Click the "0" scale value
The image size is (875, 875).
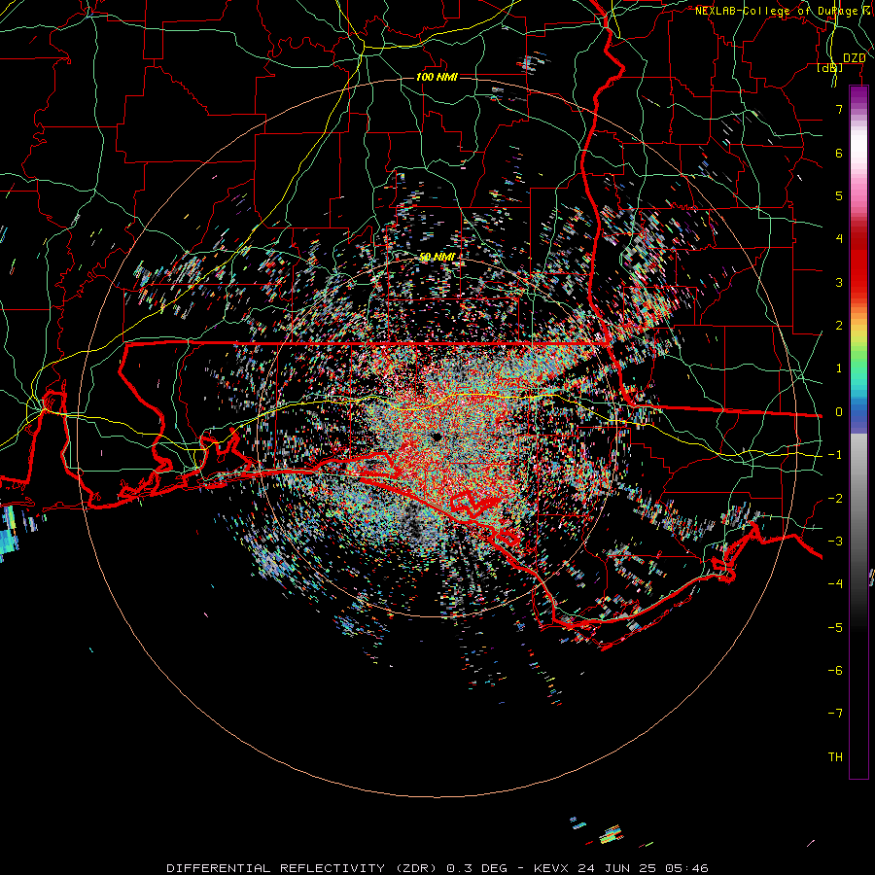839,412
